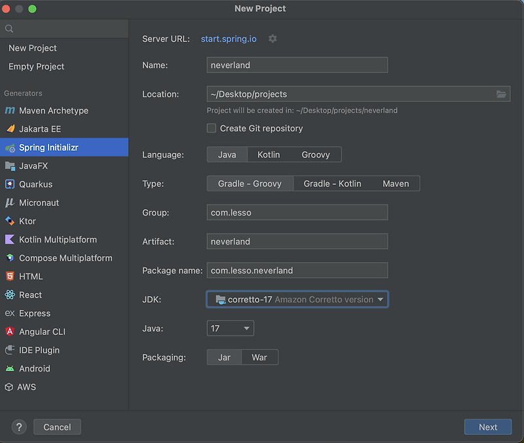Switch to Empty Project

coord(36,66)
